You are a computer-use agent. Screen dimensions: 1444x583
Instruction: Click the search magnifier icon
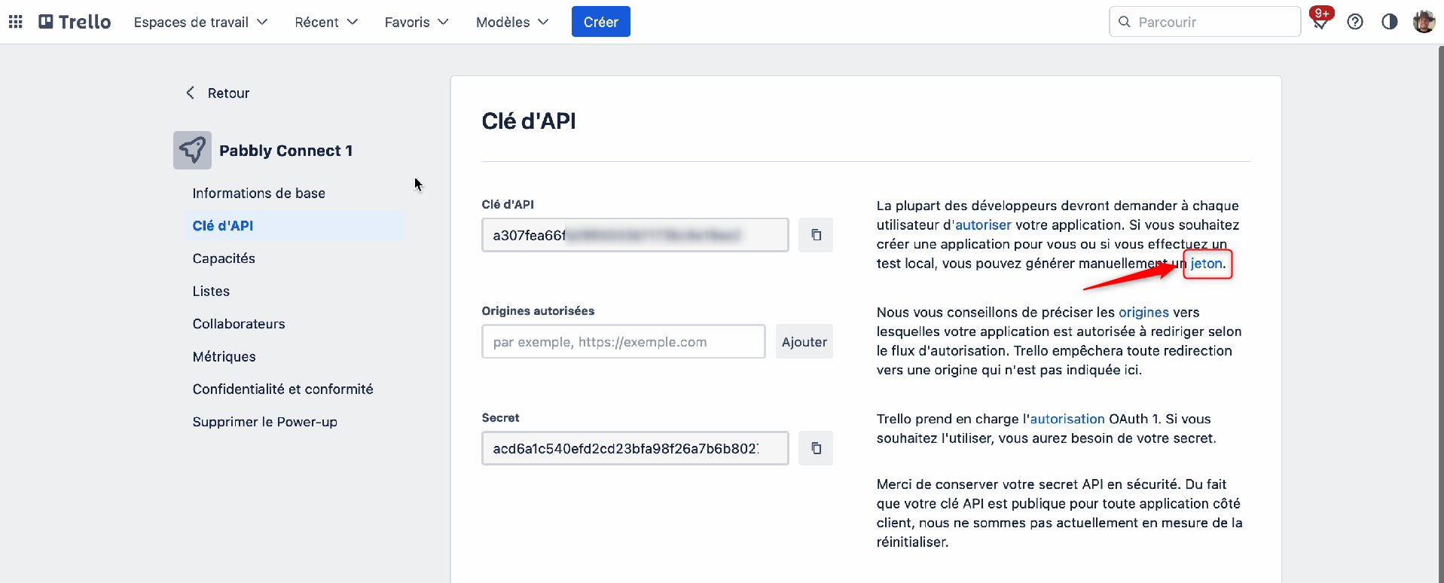(x=1125, y=22)
